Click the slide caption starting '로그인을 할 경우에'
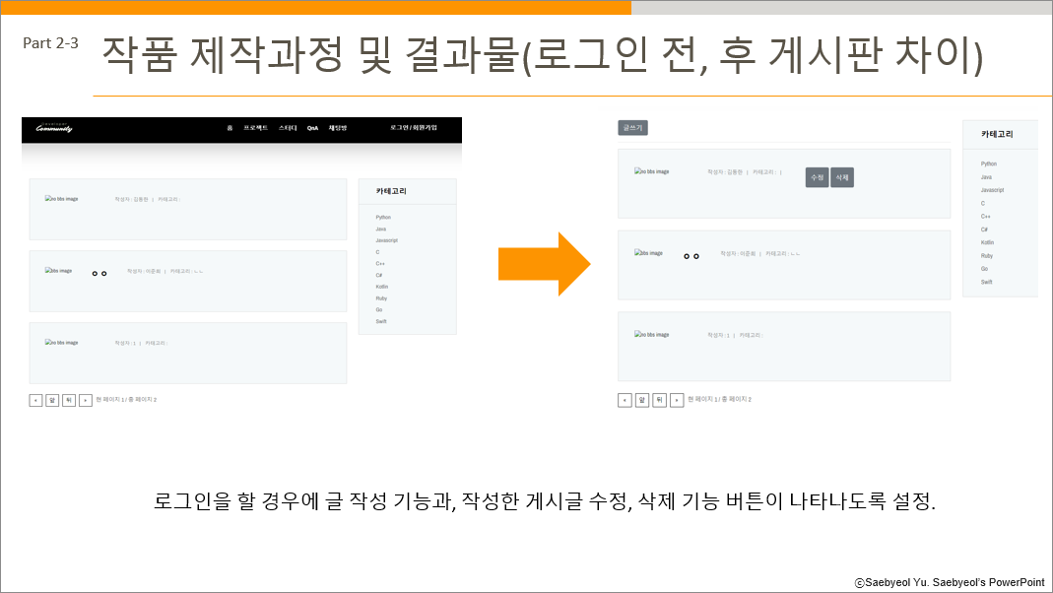The width and height of the screenshot is (1053, 593). (x=544, y=501)
